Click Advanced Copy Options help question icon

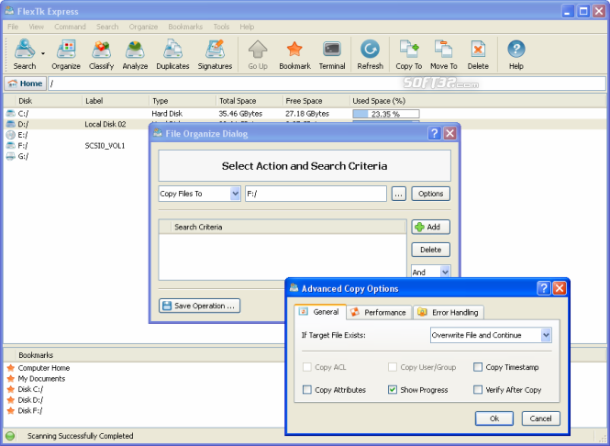(543, 288)
